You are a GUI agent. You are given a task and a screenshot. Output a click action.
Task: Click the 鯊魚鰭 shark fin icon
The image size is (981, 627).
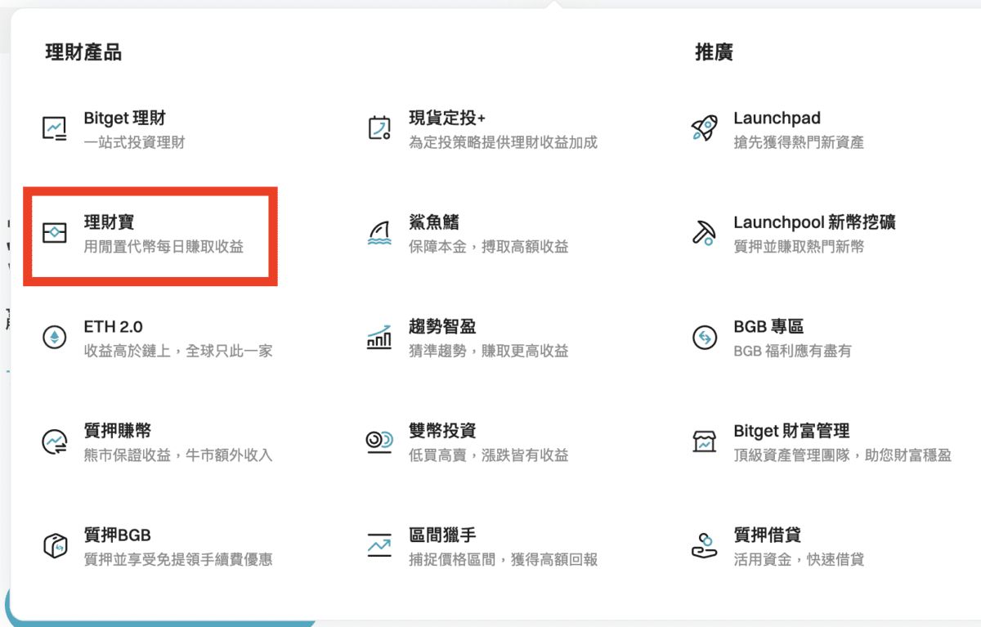tap(378, 232)
